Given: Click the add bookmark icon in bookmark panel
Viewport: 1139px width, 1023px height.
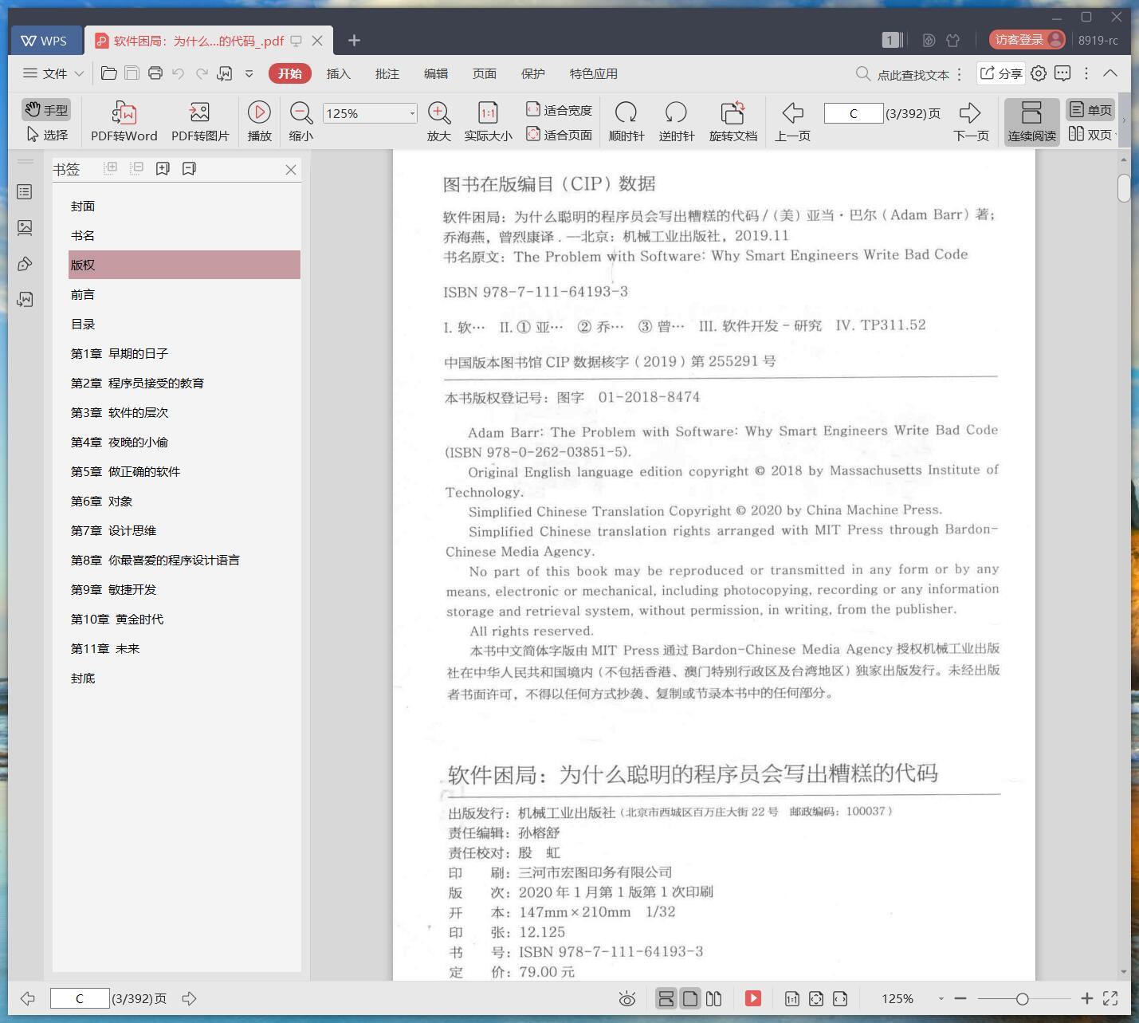Looking at the screenshot, I should [163, 168].
